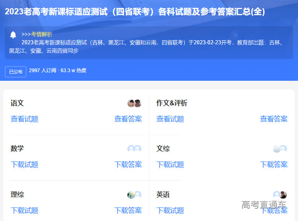Click 下载试题 under 英语
Screen dimensions: 298x221
coord(170,210)
